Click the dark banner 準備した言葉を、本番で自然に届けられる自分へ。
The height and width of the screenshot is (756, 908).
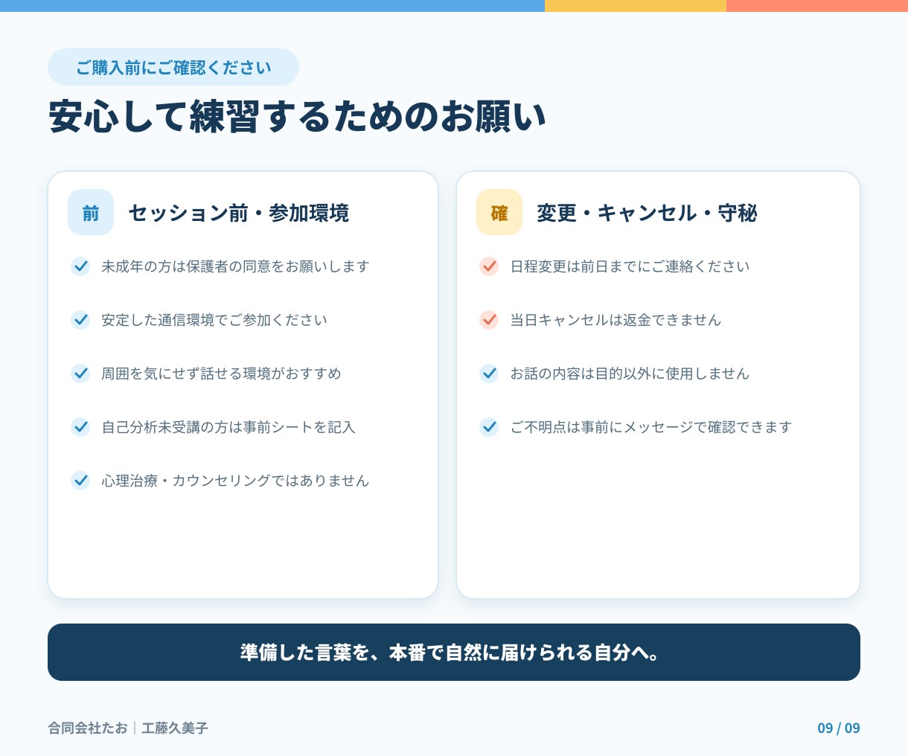pos(454,652)
